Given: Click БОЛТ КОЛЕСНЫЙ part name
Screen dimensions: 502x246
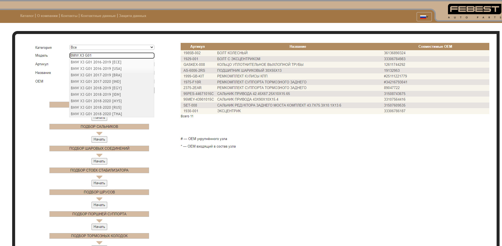Looking at the screenshot, I should 232,53.
